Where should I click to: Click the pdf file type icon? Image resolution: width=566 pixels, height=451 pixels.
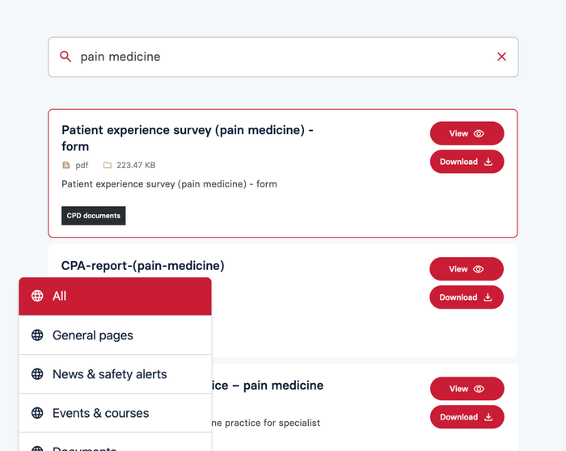tap(66, 165)
